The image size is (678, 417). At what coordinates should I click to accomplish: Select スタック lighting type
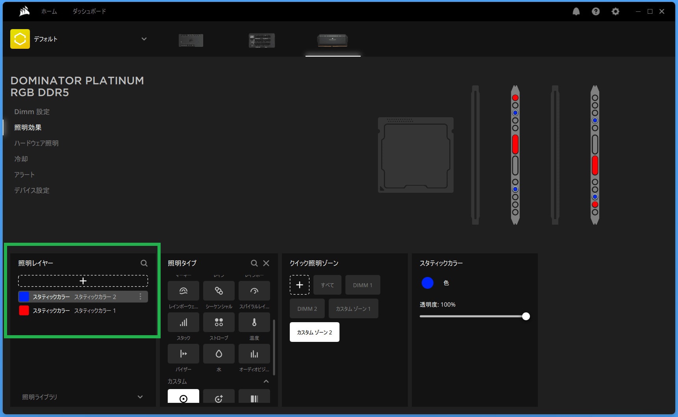pyautogui.click(x=183, y=322)
